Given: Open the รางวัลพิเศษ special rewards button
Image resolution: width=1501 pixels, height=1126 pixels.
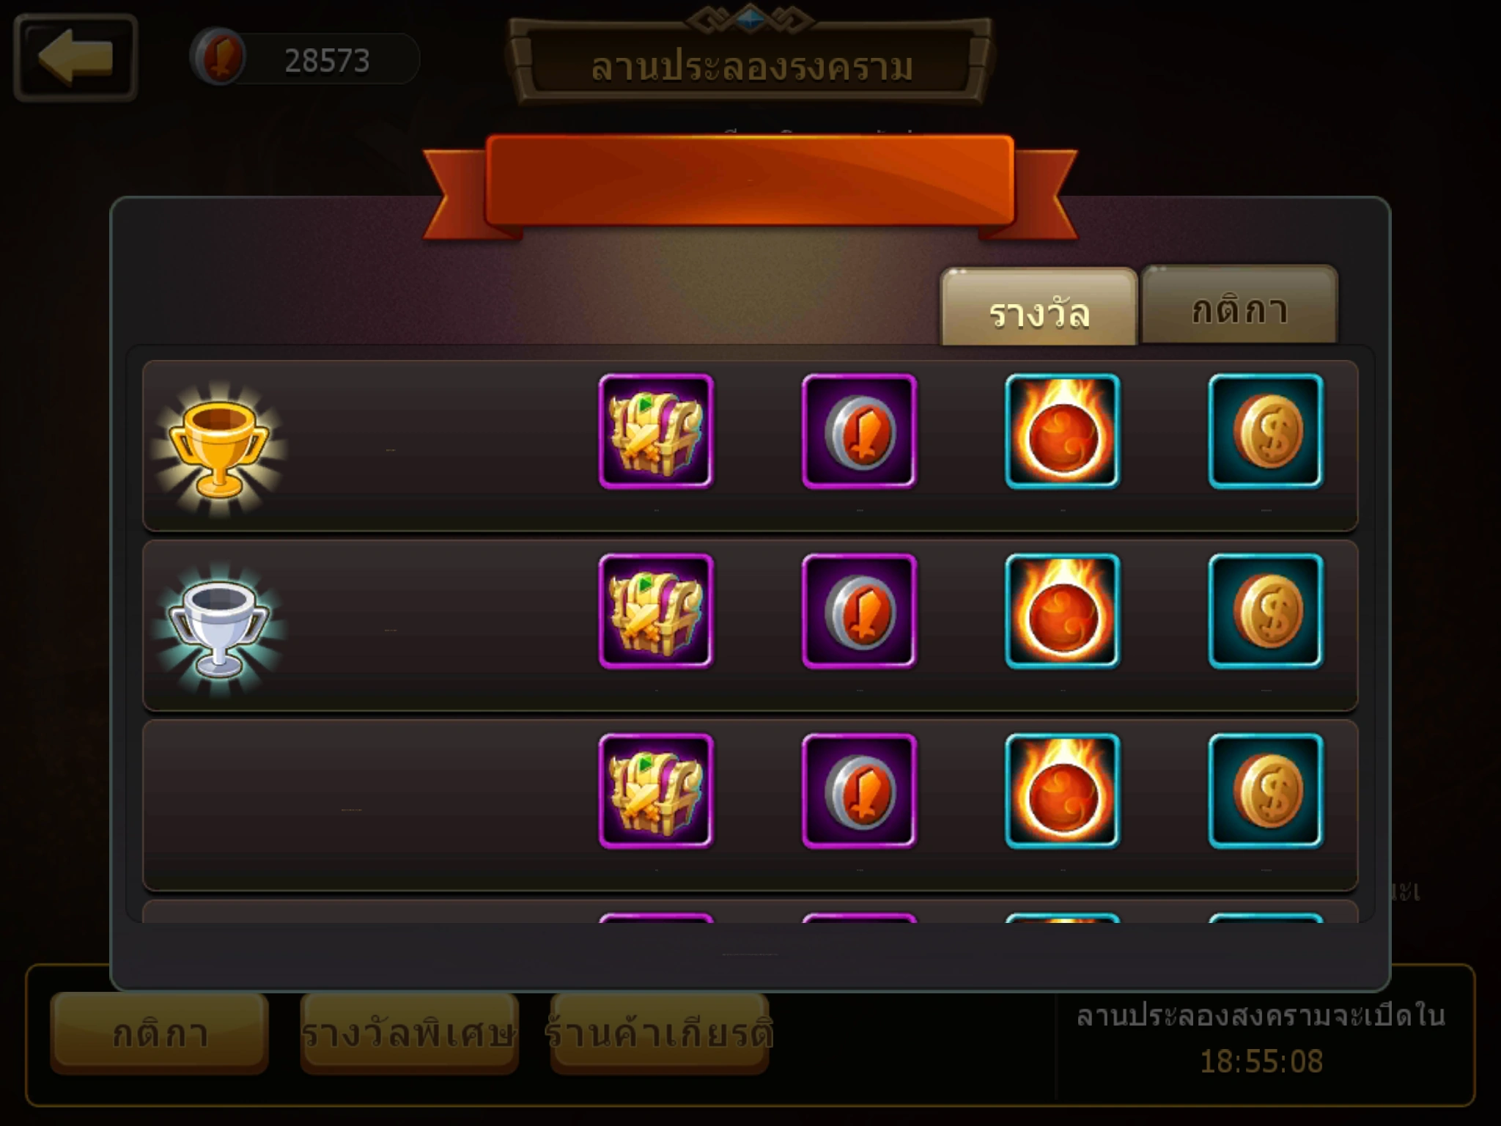Looking at the screenshot, I should click(x=409, y=1033).
